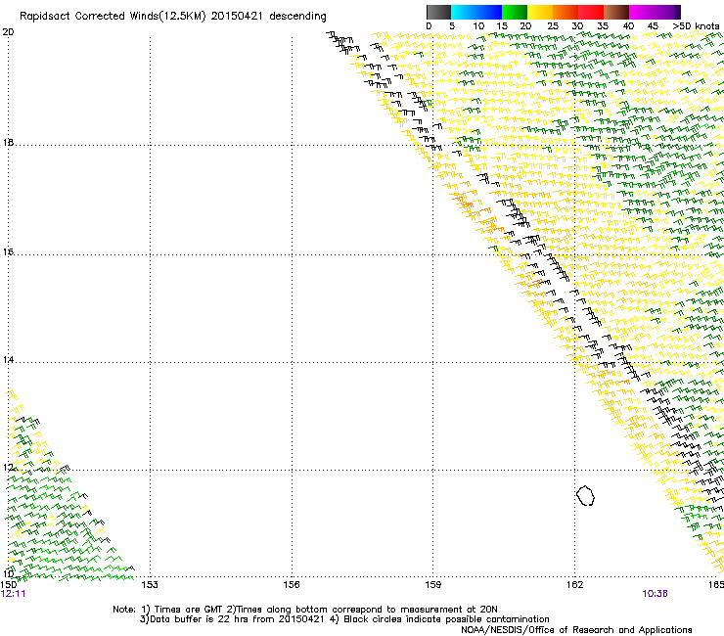This screenshot has height=636, width=724.
Task: Click the latitude label '18'
Action: (8, 143)
